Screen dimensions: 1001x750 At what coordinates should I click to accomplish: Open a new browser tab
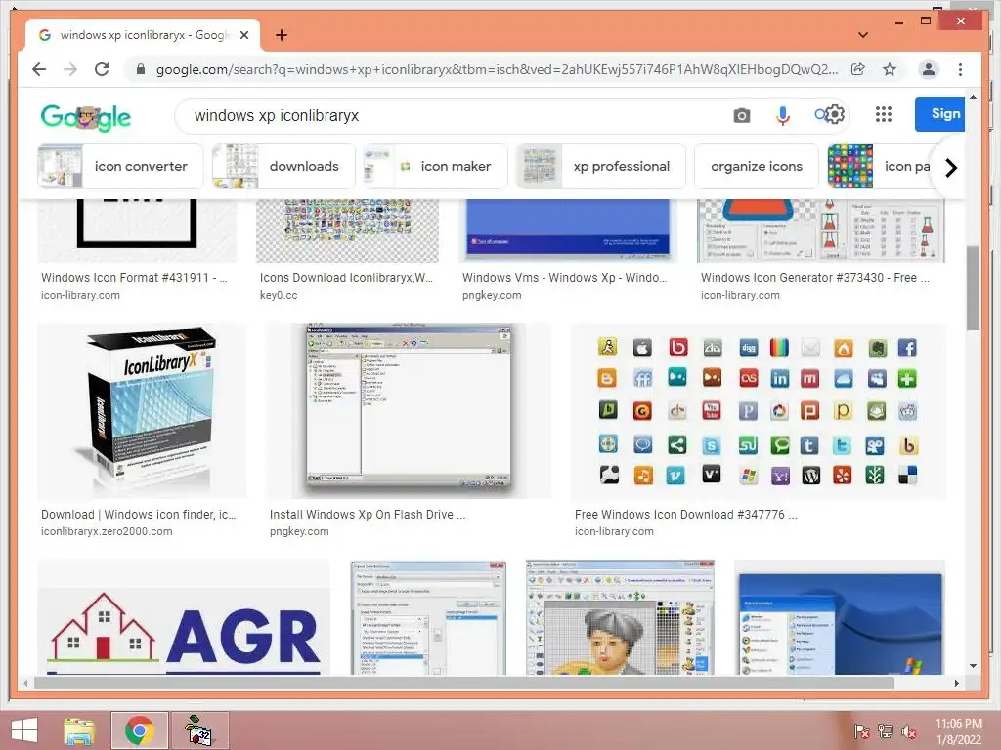point(281,35)
